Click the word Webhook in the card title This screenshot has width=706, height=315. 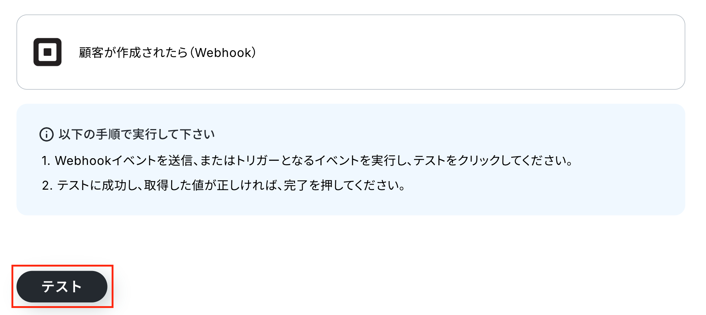[x=223, y=52]
